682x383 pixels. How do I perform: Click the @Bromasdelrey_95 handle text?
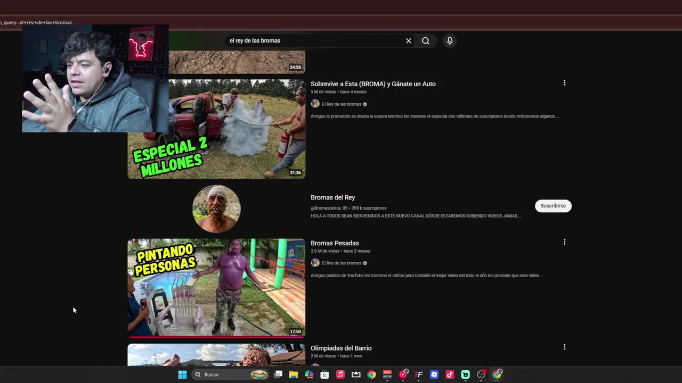(x=329, y=208)
